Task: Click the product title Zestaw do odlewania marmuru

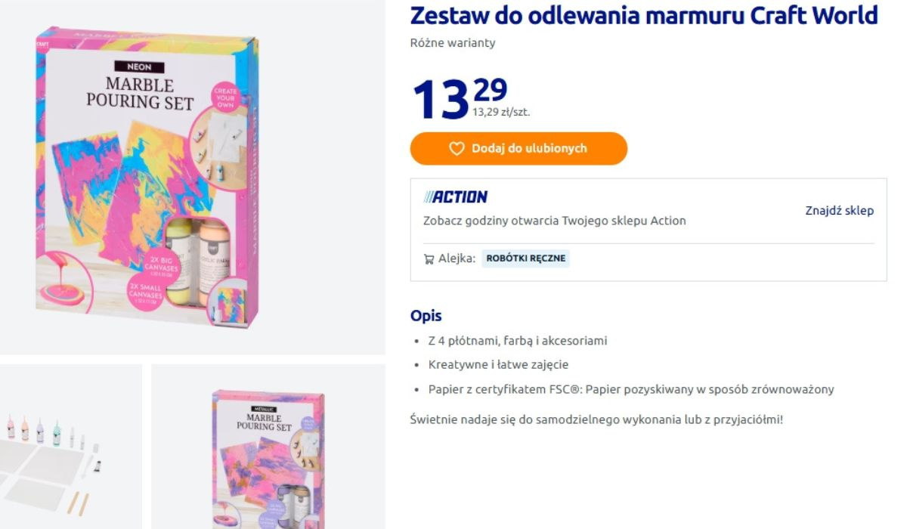Action: coord(643,15)
